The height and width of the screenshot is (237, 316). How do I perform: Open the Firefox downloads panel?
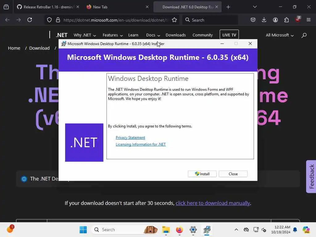[264, 20]
